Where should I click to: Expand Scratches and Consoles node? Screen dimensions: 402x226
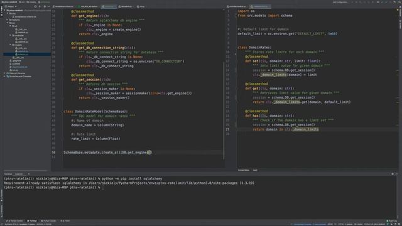pos(4,77)
